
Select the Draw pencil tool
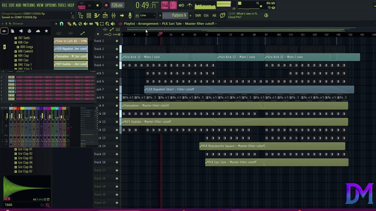pyautogui.click(x=69, y=24)
